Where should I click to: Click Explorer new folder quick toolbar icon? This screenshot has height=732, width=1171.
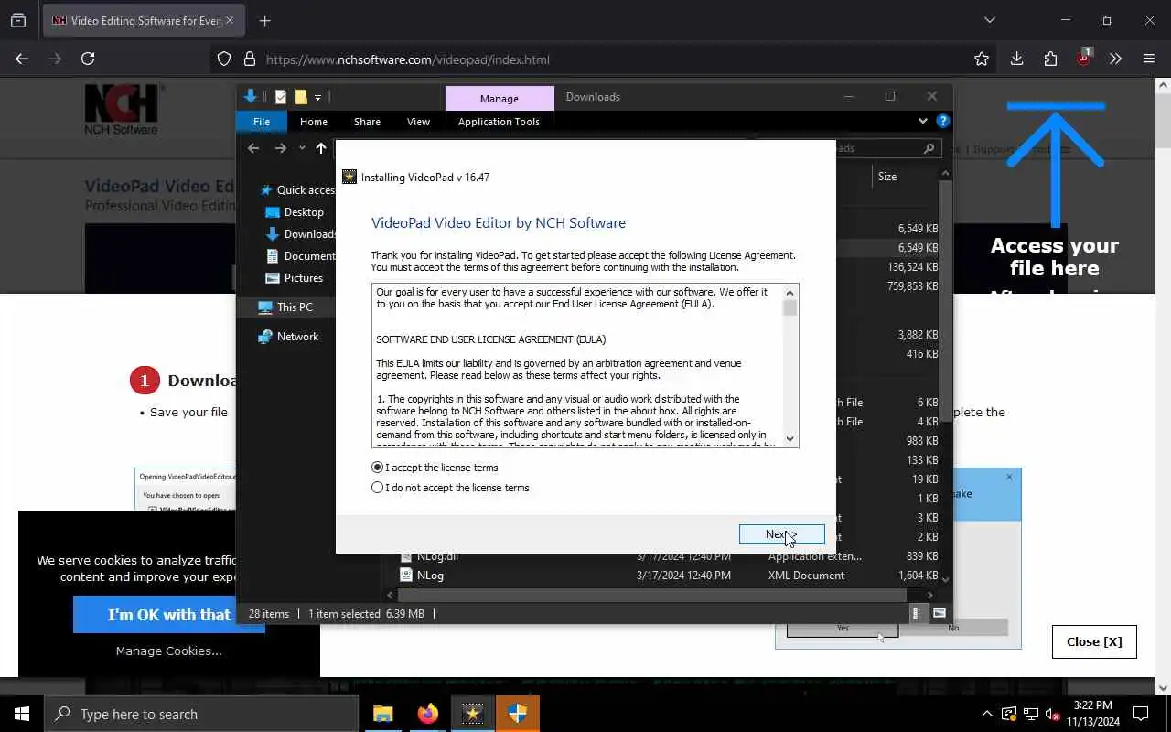click(301, 97)
